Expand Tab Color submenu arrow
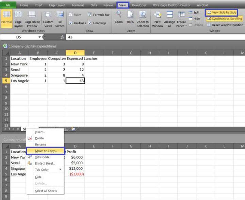 [x=60, y=169]
